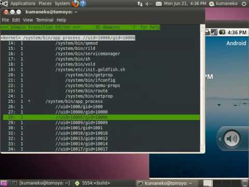Viewport: 249px width, 187px height.
Task: Open the Applications menu
Action: (x=23, y=4)
